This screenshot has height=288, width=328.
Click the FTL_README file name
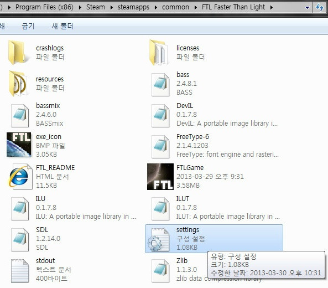click(x=55, y=168)
